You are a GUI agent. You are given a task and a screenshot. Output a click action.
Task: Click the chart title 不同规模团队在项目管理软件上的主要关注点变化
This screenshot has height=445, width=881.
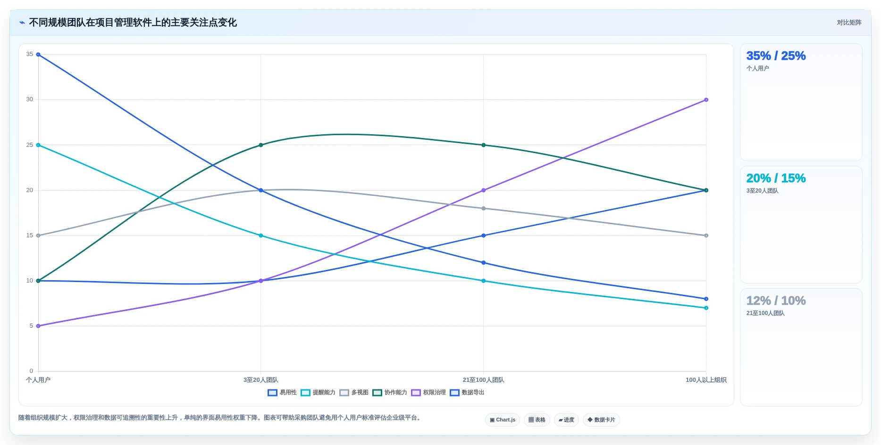click(133, 23)
